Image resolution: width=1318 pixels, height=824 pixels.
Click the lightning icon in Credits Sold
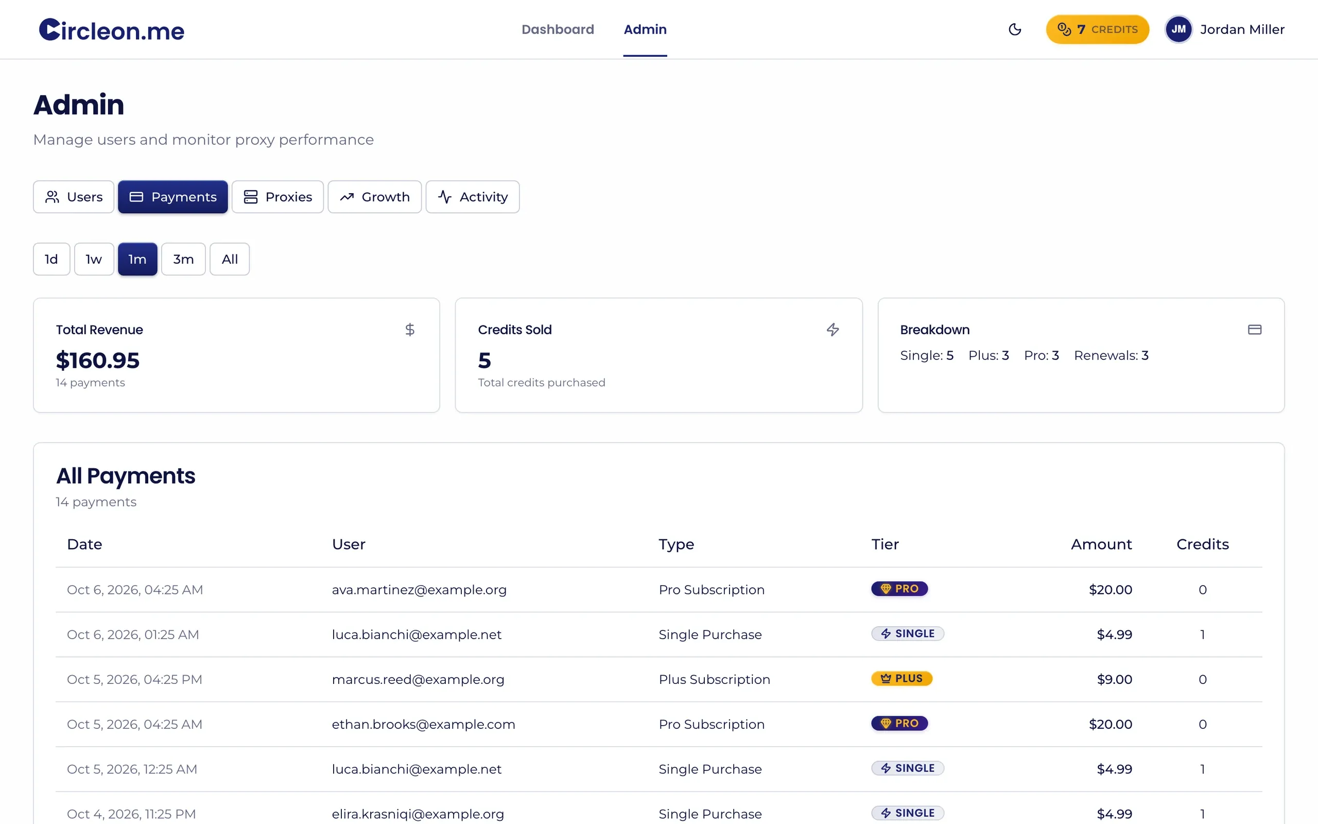click(833, 330)
